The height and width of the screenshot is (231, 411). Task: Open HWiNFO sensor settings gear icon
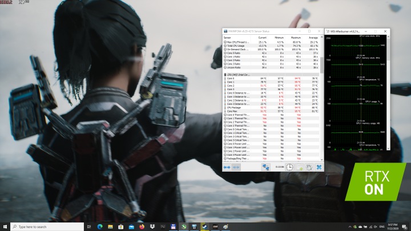click(x=309, y=167)
